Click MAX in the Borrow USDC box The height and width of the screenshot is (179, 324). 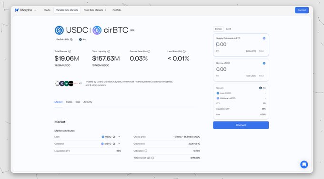coord(262,76)
